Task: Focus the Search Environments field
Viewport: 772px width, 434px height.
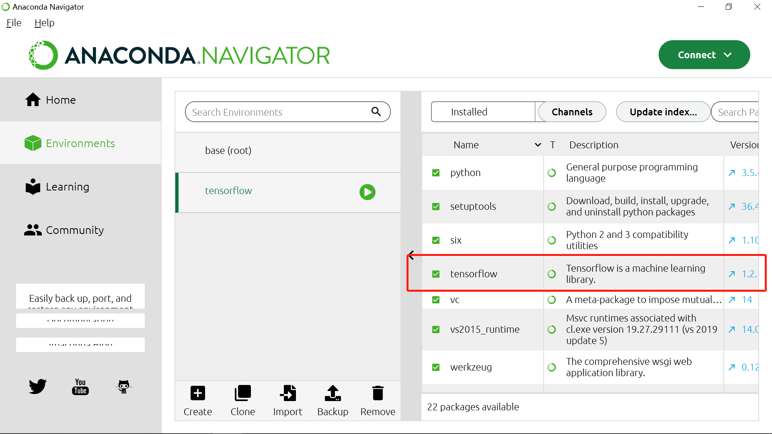Action: point(287,112)
